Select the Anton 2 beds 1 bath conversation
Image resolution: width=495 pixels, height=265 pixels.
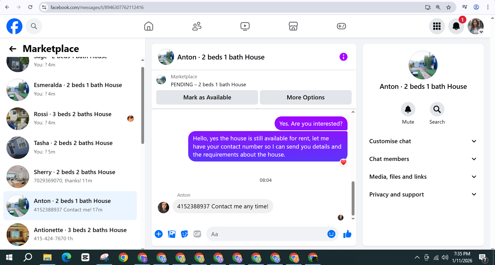(x=70, y=206)
